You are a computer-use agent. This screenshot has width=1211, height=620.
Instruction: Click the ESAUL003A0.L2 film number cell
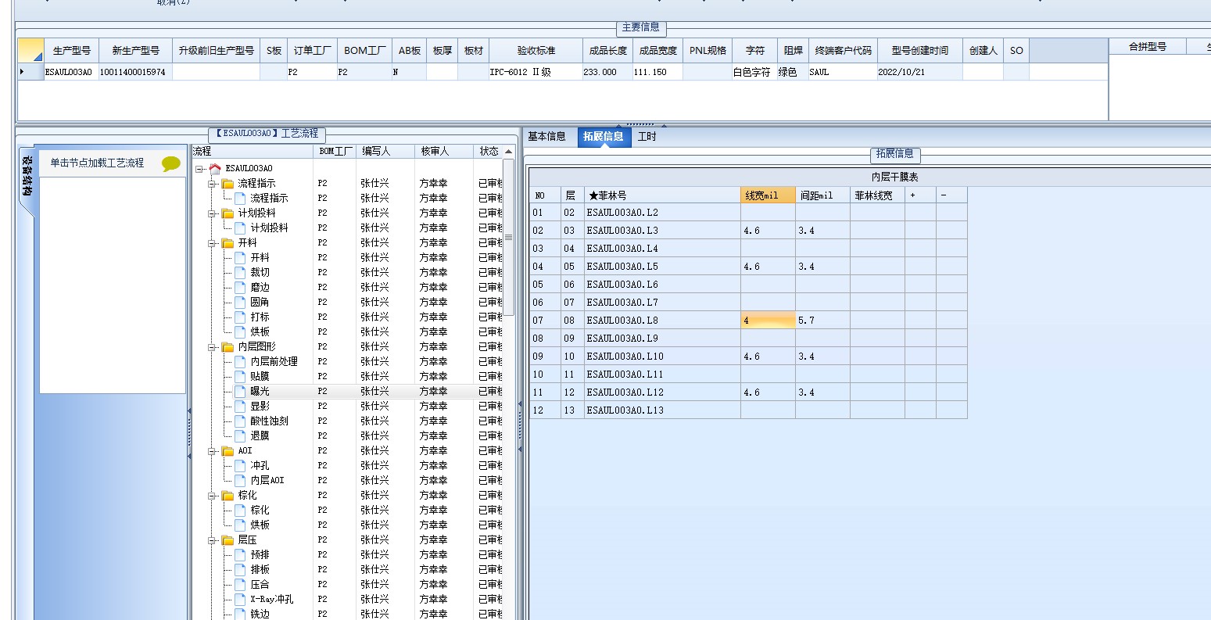tap(662, 213)
